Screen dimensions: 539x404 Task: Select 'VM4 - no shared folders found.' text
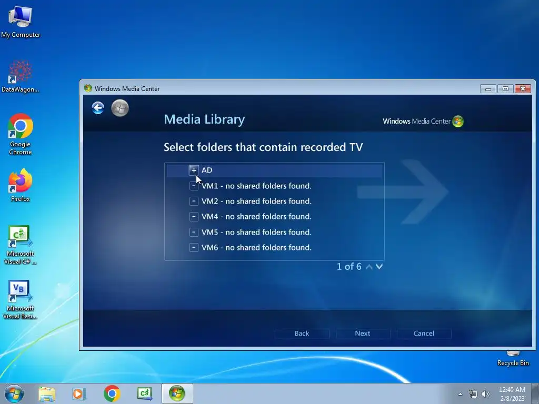coord(256,216)
